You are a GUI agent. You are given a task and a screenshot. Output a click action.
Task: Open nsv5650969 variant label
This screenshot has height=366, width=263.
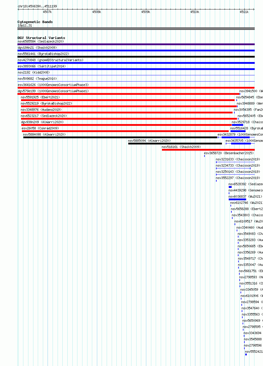[x=253, y=321]
